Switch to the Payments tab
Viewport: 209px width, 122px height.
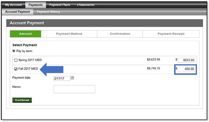click(36, 5)
